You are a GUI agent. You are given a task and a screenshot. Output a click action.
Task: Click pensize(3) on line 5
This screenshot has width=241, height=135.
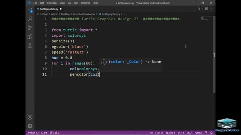click(x=63, y=41)
